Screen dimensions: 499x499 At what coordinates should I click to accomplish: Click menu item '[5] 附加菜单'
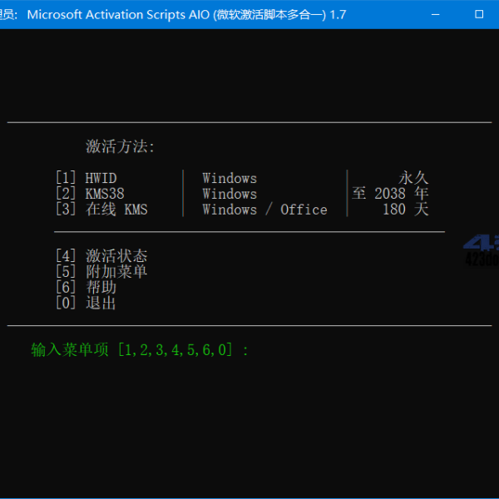[101, 271]
